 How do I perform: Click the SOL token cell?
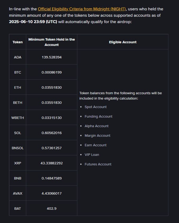pyautogui.click(x=18, y=133)
